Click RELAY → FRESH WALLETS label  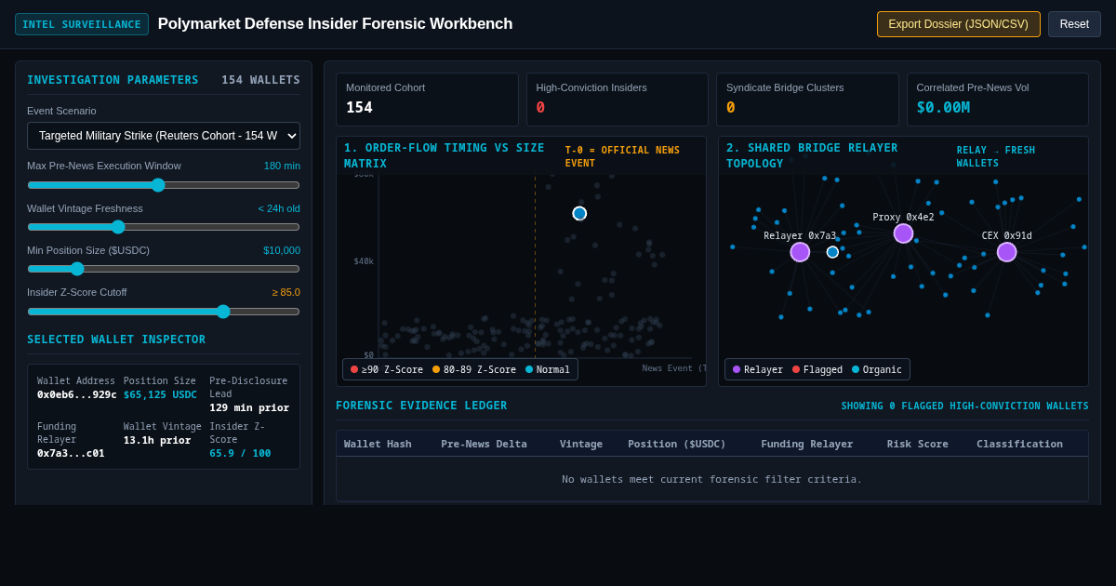pos(996,156)
